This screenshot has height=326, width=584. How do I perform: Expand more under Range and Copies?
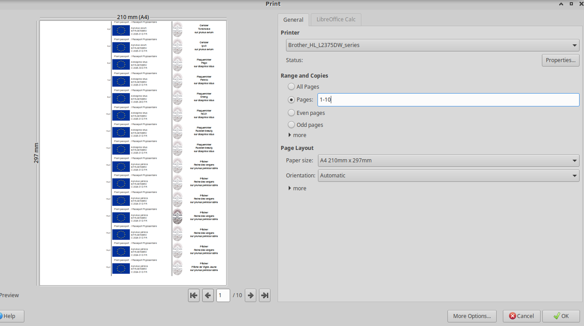297,135
